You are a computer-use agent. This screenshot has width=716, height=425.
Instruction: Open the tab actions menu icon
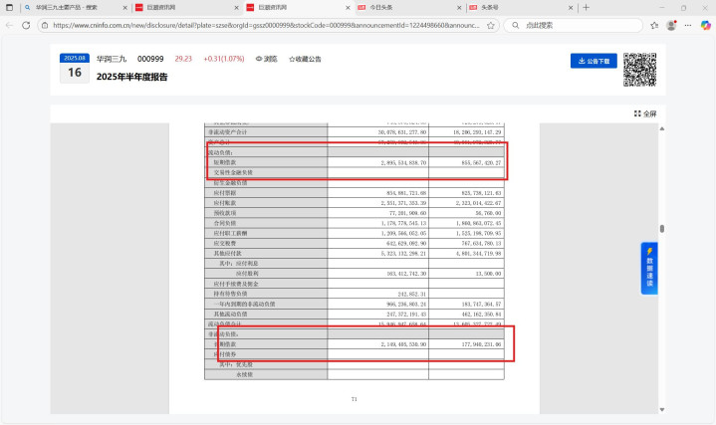tap(9, 8)
